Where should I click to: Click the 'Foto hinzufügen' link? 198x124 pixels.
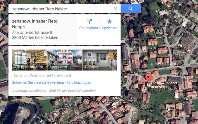tap(79, 83)
